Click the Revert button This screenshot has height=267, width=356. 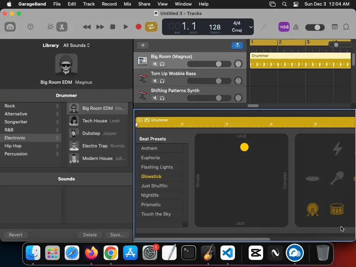point(15,235)
